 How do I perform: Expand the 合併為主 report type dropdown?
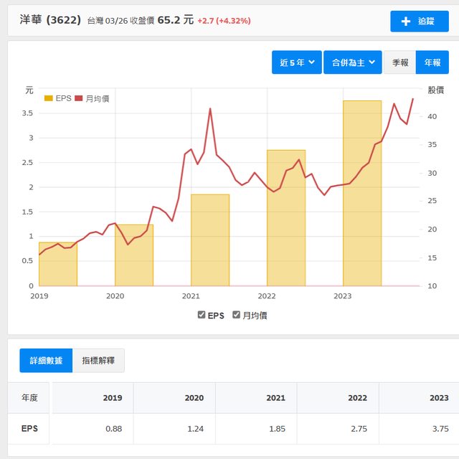click(x=351, y=62)
